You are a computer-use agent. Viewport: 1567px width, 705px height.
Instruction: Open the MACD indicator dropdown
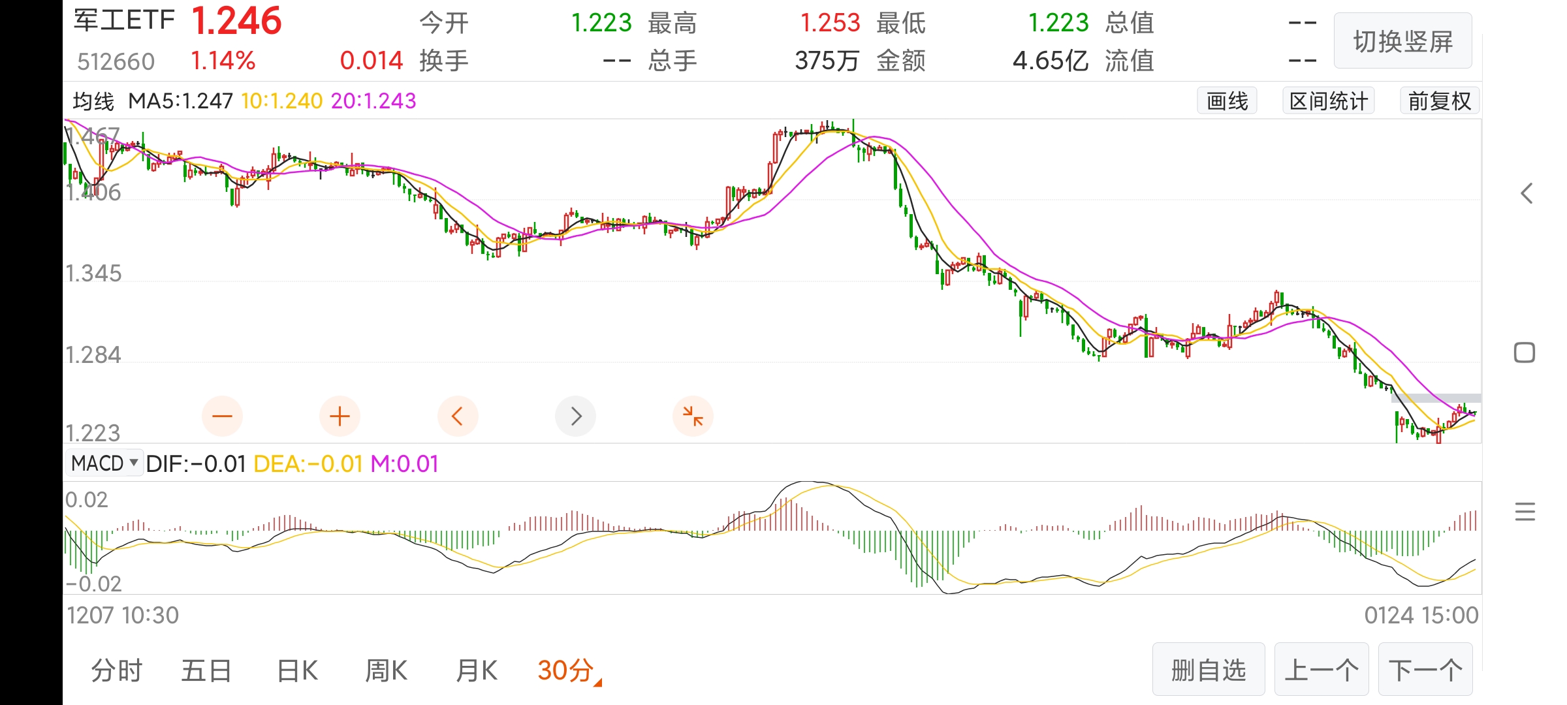pos(104,463)
